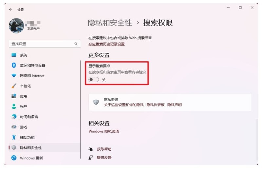Click the gamepad icon for 游戏
Screen dimensions: 262x169
(14, 127)
